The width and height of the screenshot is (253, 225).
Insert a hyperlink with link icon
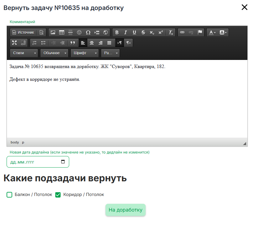[x=182, y=32]
